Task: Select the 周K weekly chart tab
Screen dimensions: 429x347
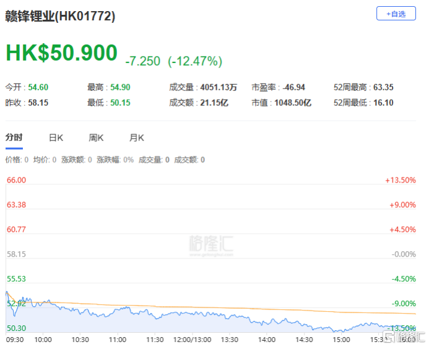Action: pyautogui.click(x=96, y=137)
